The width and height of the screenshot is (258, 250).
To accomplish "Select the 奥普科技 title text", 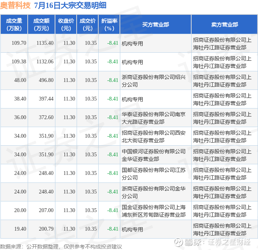I will [x=15, y=5].
